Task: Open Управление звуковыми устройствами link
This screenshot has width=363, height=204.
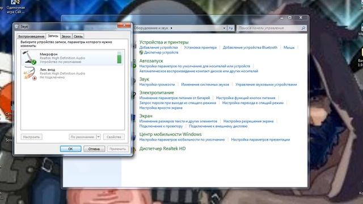Action: tap(266, 84)
